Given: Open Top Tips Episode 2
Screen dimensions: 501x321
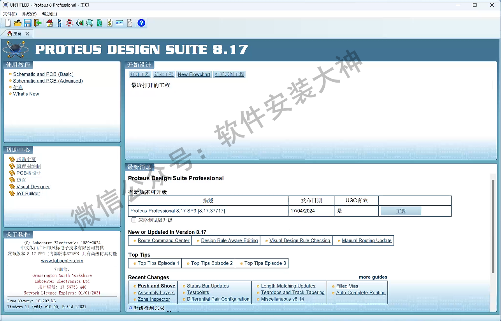Looking at the screenshot, I should 212,263.
